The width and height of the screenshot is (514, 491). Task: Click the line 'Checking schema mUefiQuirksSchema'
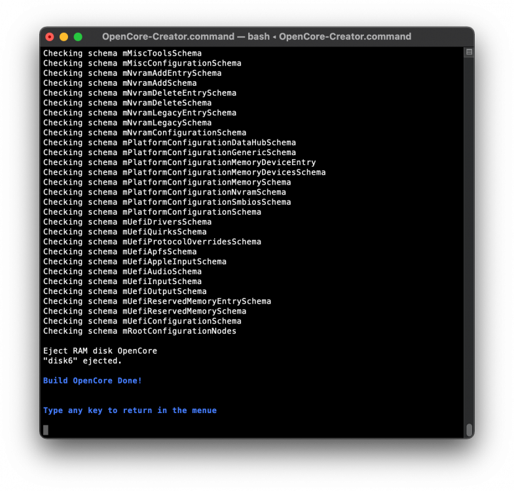click(125, 231)
